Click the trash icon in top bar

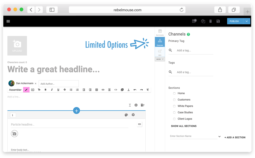pos(211,21)
